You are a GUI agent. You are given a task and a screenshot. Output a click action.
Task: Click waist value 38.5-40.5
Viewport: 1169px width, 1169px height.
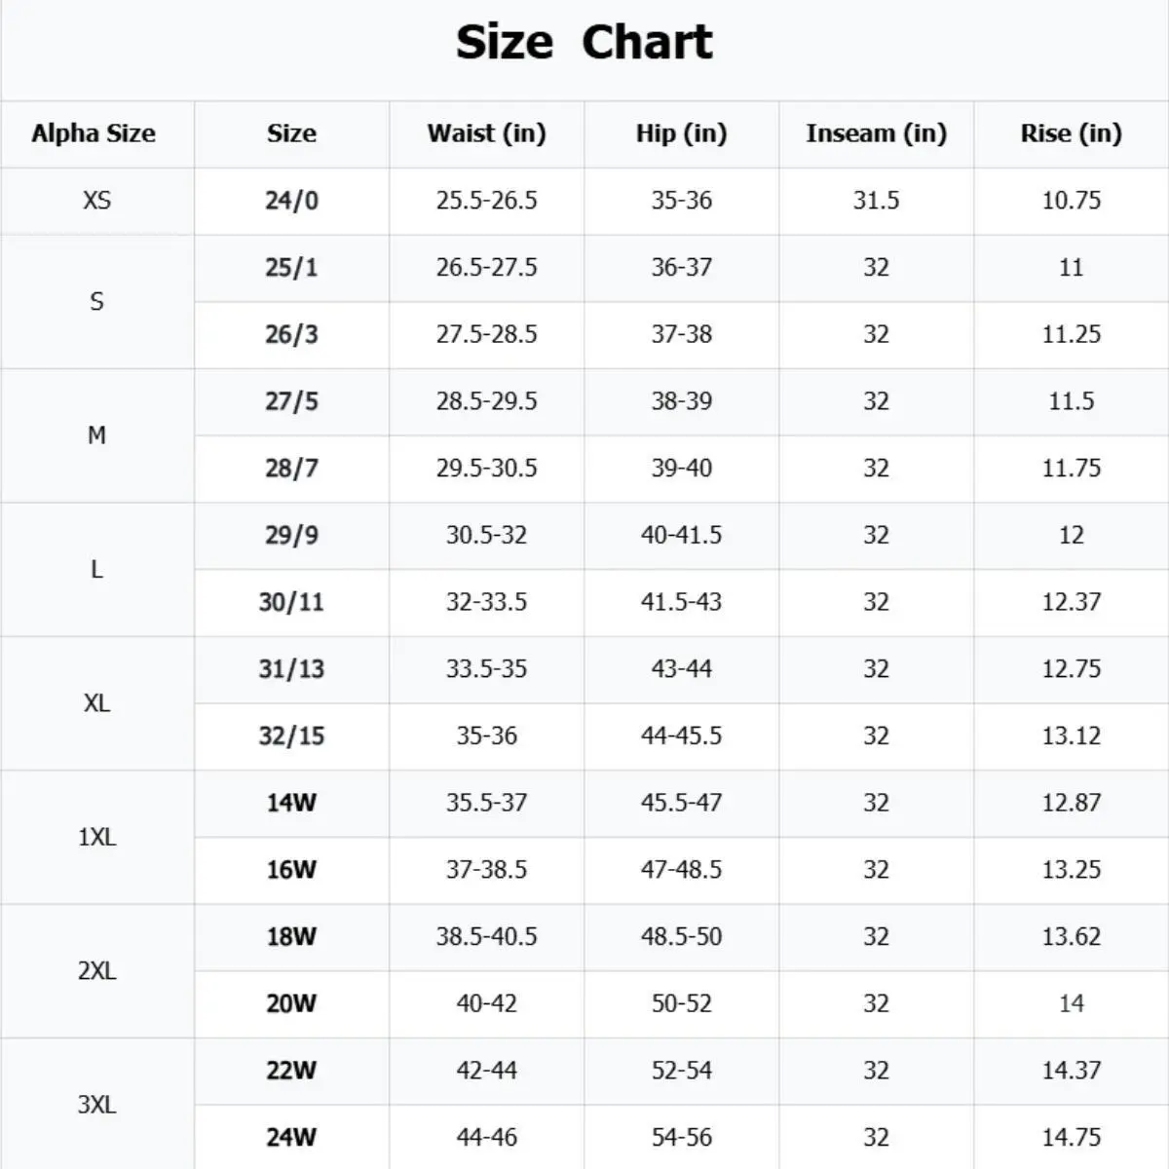(x=486, y=936)
